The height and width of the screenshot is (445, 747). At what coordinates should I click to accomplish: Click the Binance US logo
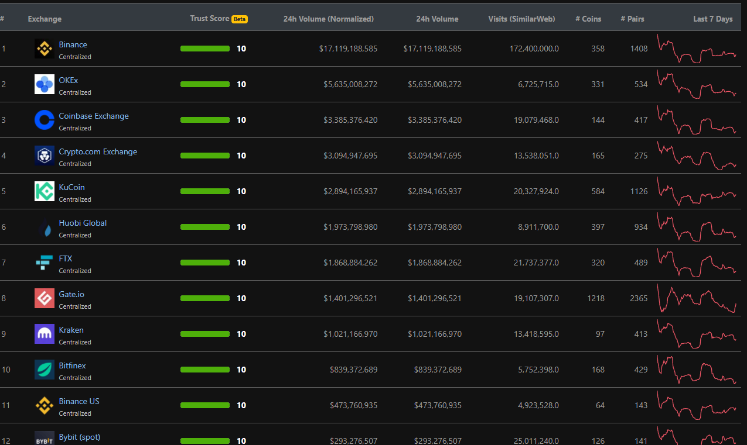(x=45, y=406)
